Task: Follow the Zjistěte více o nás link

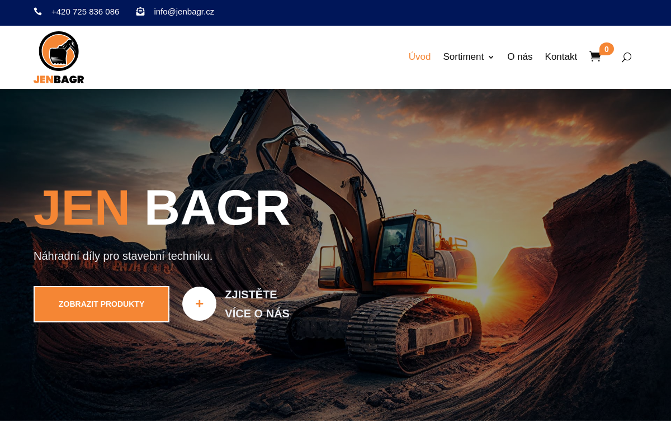Action: coord(257,304)
